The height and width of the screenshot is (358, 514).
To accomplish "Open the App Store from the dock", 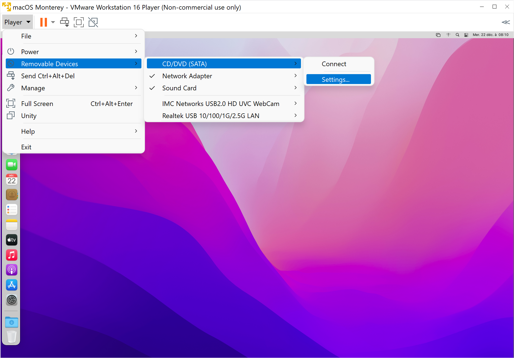I will point(12,285).
